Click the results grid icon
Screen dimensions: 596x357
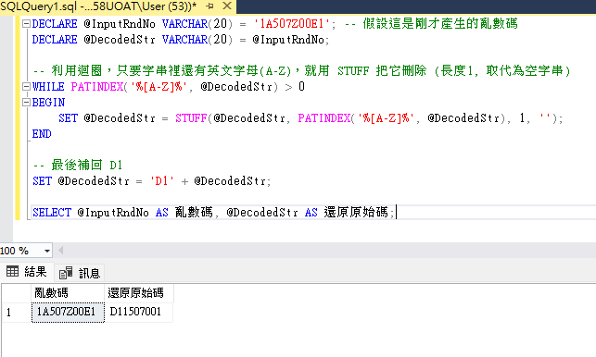click(x=13, y=271)
